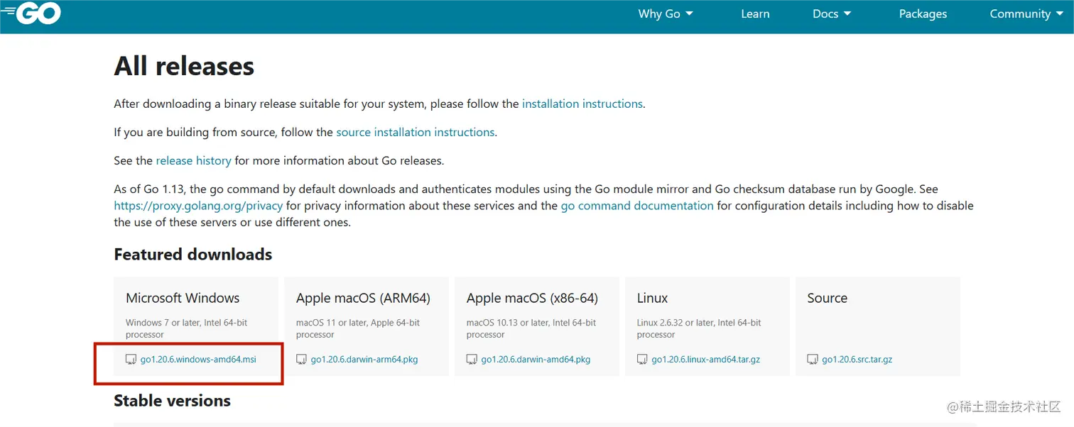Download go1.20.6.windows-amd64.msi installer
This screenshot has width=1074, height=427.
[x=198, y=360]
